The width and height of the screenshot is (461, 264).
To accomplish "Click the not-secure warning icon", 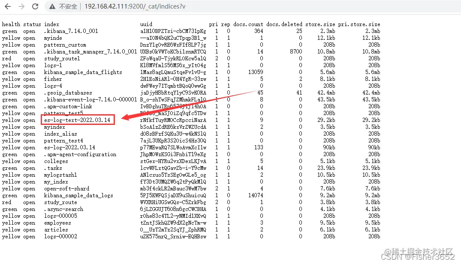I will click(x=52, y=6).
